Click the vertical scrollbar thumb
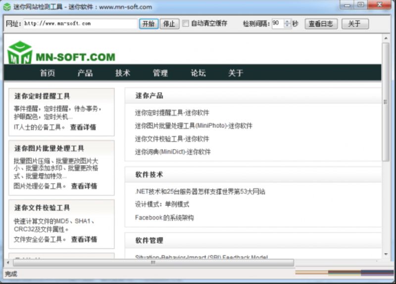This screenshot has height=284, width=396. [386, 102]
